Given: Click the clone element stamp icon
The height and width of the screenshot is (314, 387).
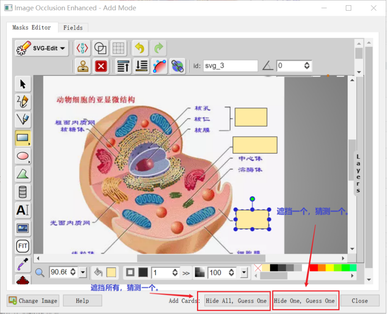Looking at the screenshot, I should pos(83,66).
